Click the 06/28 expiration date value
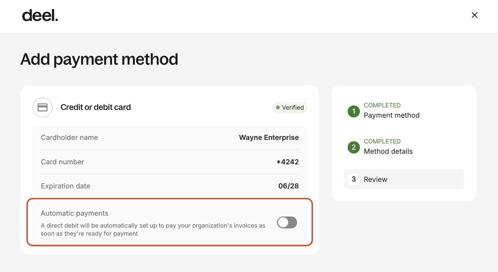 click(x=288, y=186)
